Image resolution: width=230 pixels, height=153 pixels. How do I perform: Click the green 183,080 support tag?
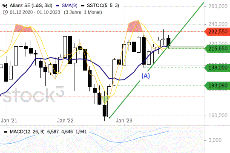[x=217, y=85]
